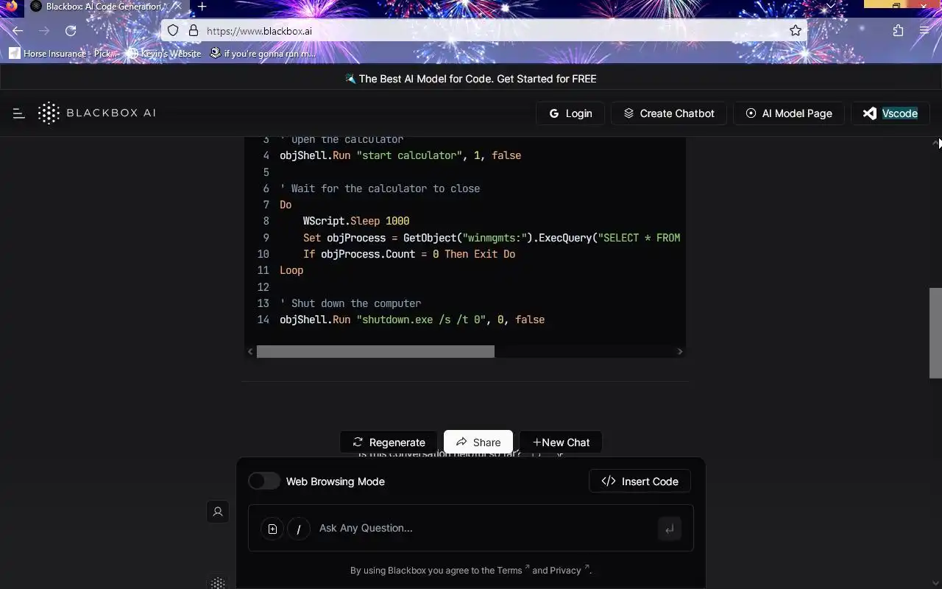Screen dimensions: 942x589
Task: Click the "Loop" code line
Action: click(x=291, y=270)
